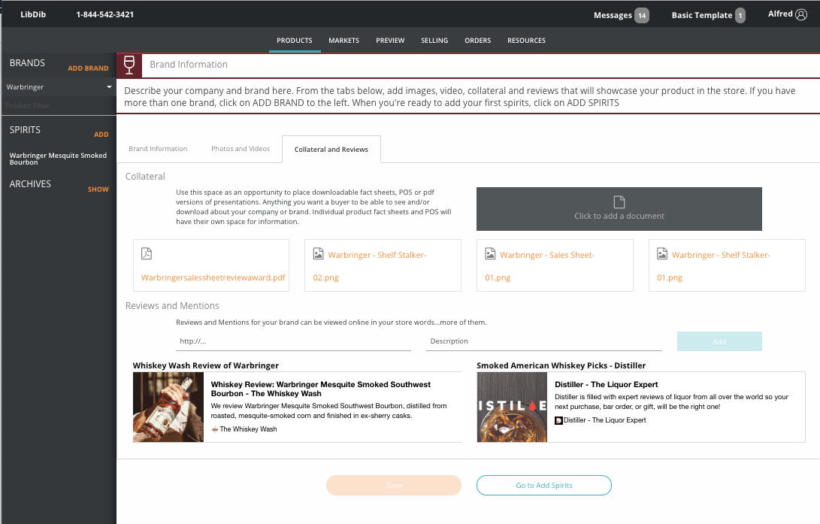
Task: Click to add a document area
Action: pos(619,209)
